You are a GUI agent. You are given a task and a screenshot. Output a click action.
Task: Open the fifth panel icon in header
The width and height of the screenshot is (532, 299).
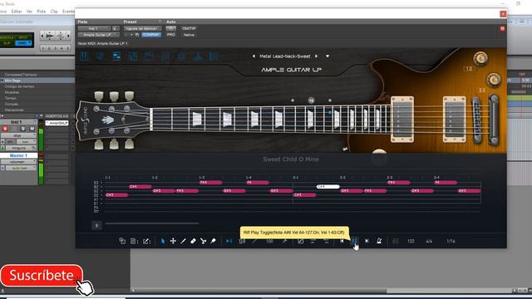click(149, 56)
